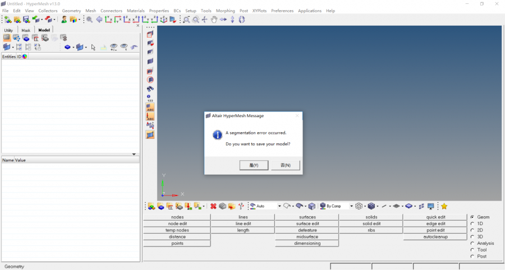Click the selector cursor icon in the Model browser

click(x=93, y=47)
